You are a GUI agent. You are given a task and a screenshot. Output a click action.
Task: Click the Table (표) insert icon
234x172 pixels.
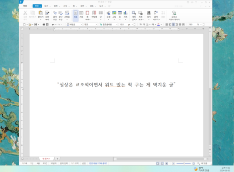(120, 13)
